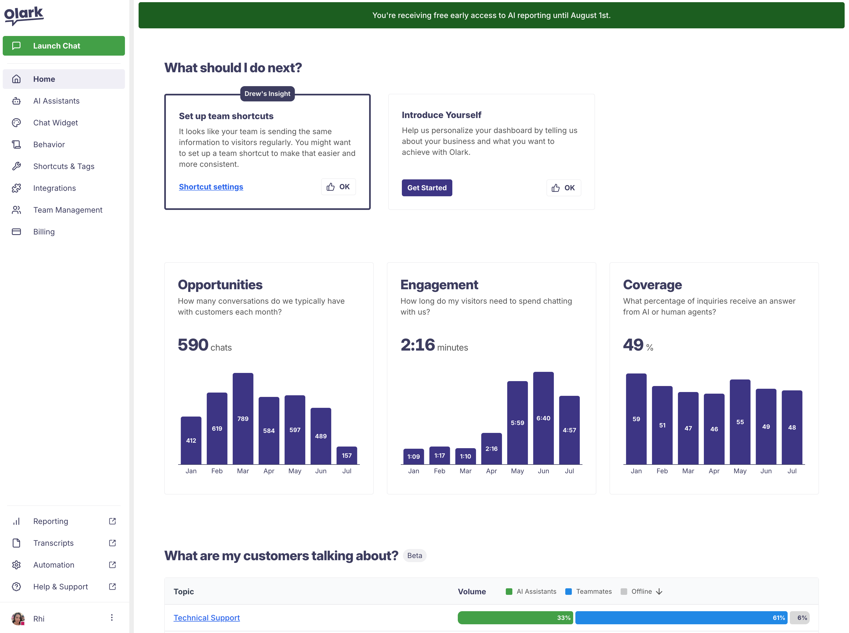Select the Chat Widget smiley icon in sidebar
The height and width of the screenshot is (633, 849).
point(16,123)
